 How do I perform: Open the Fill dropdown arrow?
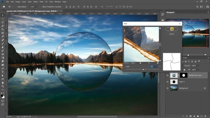(199, 70)
